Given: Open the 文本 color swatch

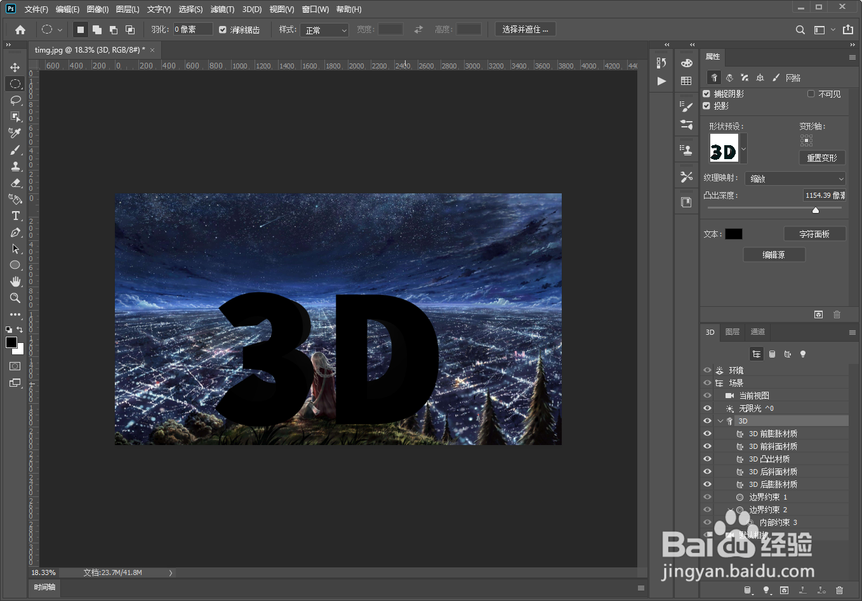Looking at the screenshot, I should [x=734, y=234].
